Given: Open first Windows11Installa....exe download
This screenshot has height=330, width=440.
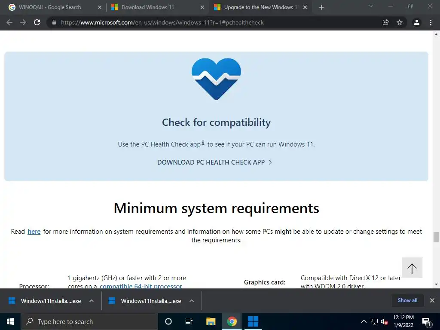Looking at the screenshot, I should [45, 301].
